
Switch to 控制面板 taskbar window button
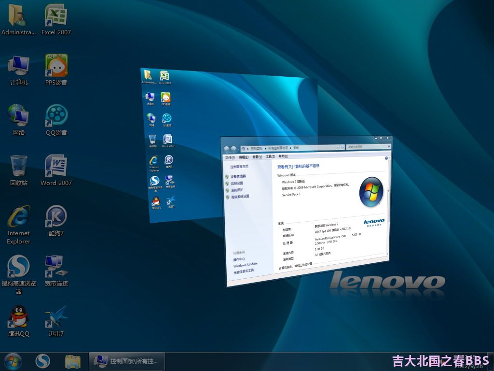point(127,361)
